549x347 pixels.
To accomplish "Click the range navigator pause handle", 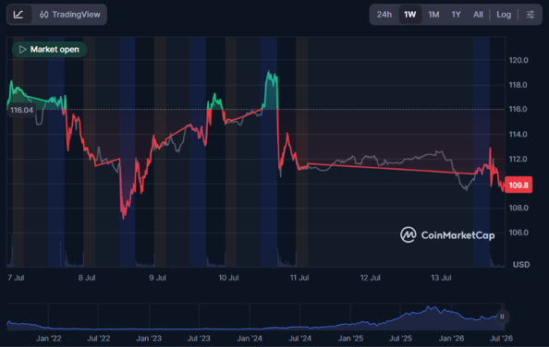I will [502, 317].
